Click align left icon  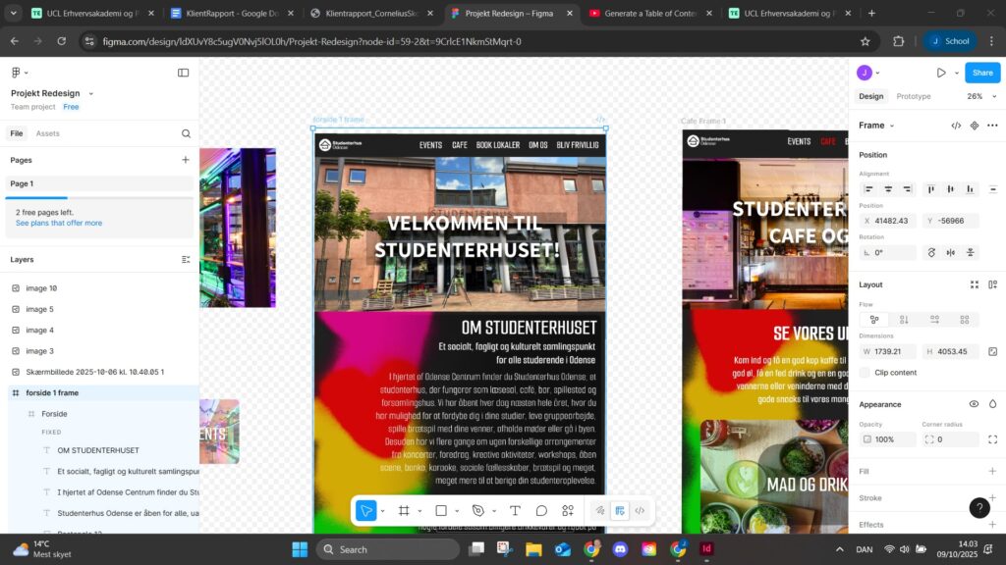pos(868,189)
